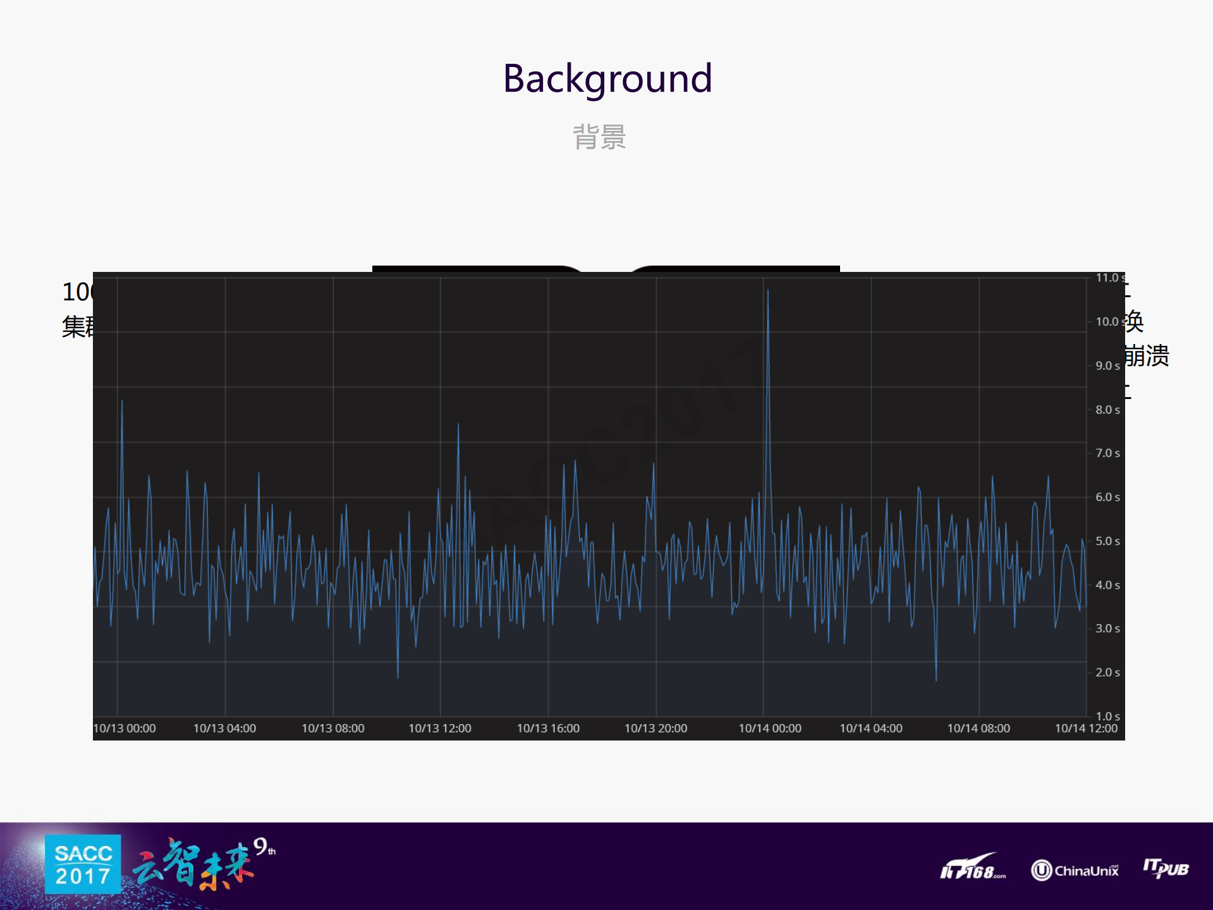The image size is (1213, 910).
Task: Click the SACC 2017 logo
Action: 83,864
